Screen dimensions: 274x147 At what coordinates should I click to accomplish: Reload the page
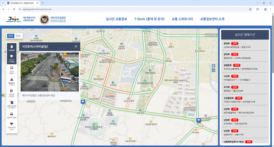coord(14,9)
